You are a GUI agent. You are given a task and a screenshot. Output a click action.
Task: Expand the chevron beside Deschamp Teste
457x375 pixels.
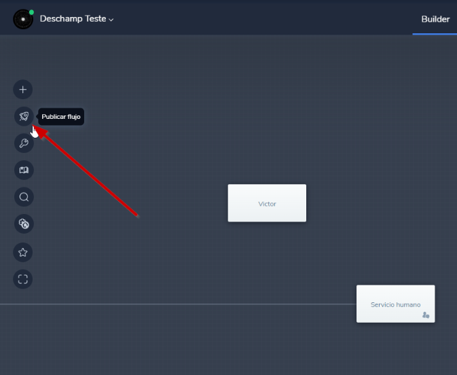click(111, 20)
